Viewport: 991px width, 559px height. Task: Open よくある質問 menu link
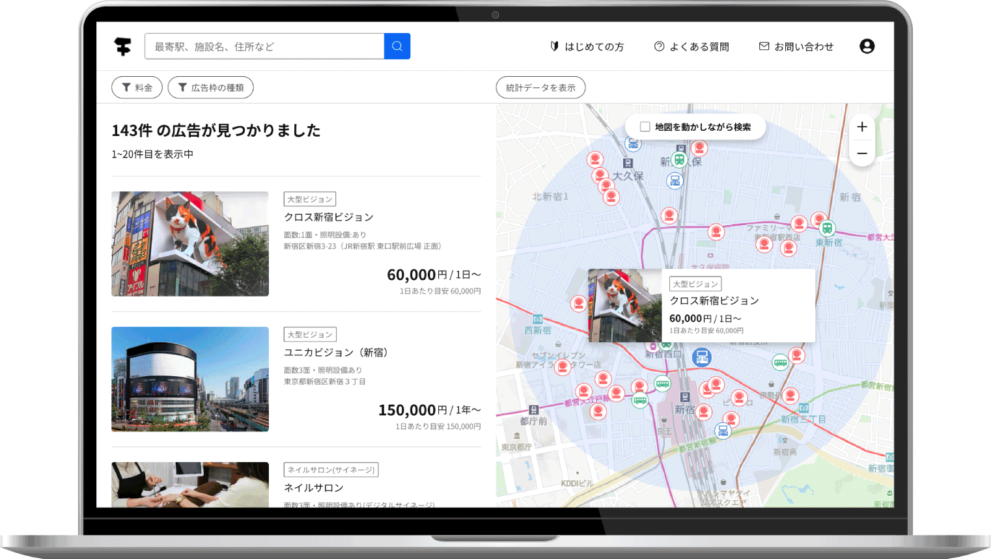tap(691, 47)
